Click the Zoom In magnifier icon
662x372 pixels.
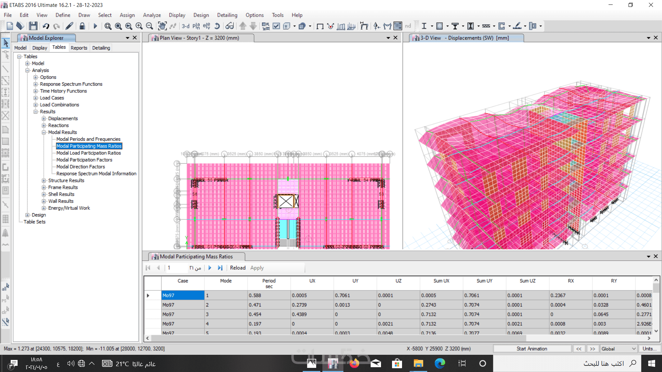point(139,26)
